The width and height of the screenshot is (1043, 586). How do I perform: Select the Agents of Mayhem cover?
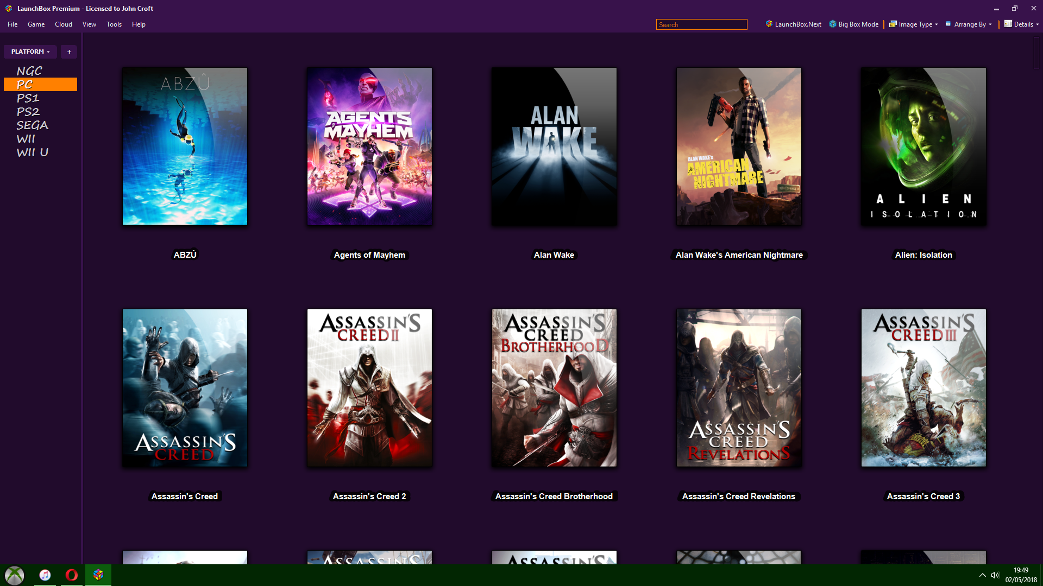click(369, 146)
